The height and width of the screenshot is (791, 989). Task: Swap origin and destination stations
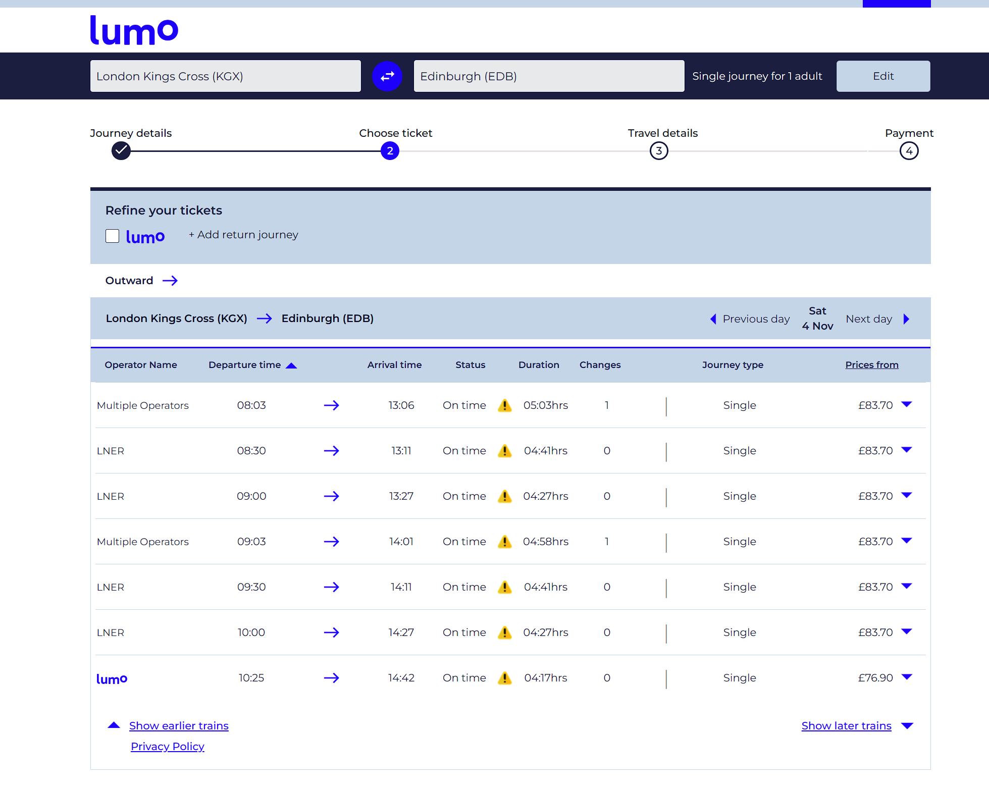(x=387, y=76)
